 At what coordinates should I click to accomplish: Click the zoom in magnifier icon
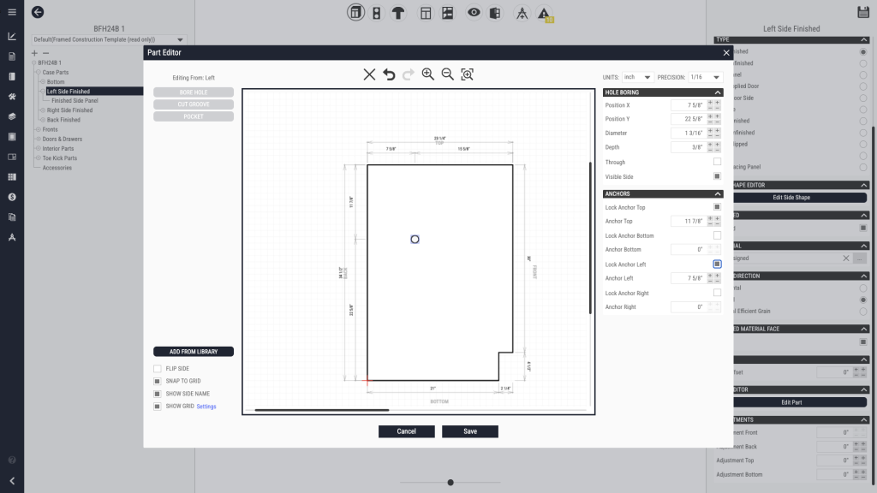427,74
